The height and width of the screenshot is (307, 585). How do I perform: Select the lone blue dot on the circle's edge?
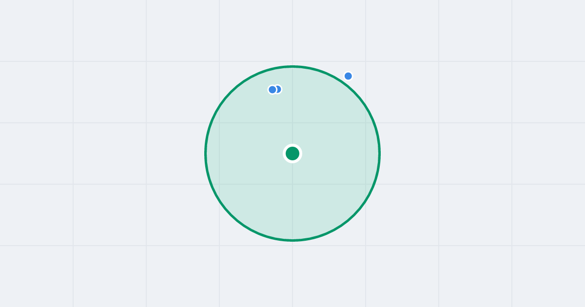click(348, 76)
